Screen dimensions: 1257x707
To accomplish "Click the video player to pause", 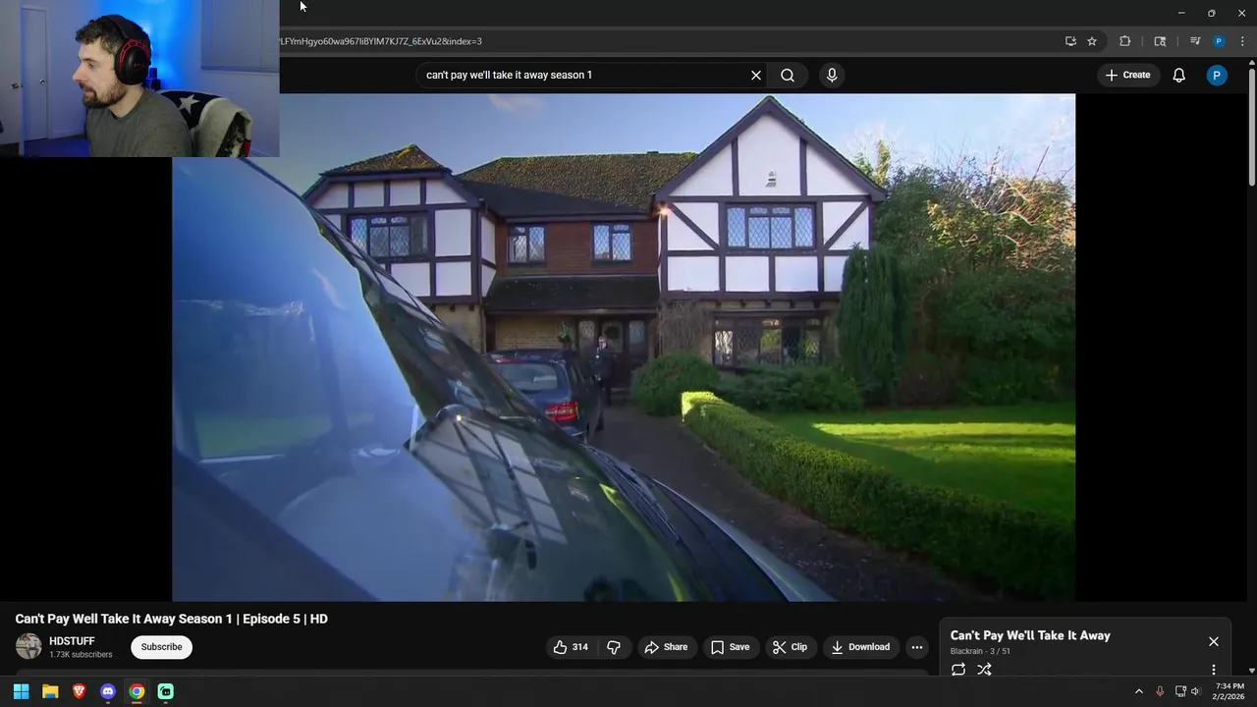I will [x=624, y=347].
